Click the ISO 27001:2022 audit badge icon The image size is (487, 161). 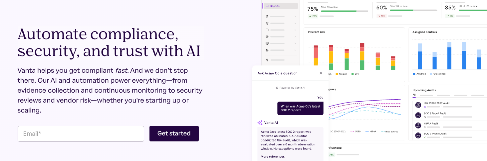418,105
